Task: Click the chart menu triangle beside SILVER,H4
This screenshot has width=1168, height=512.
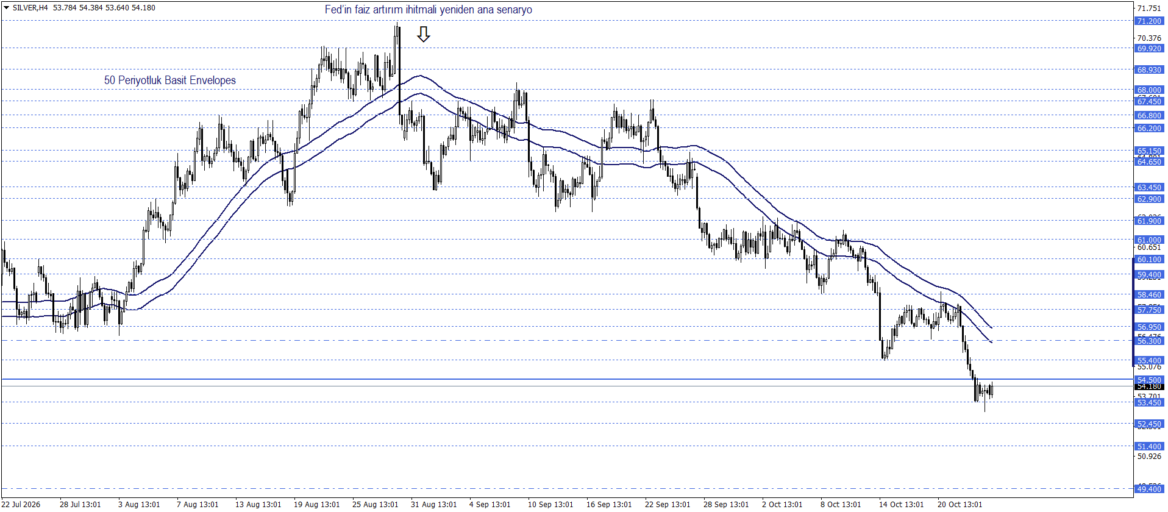Action: 6,8
